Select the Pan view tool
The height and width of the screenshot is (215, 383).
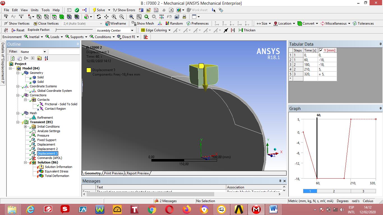pyautogui.click(x=106, y=17)
